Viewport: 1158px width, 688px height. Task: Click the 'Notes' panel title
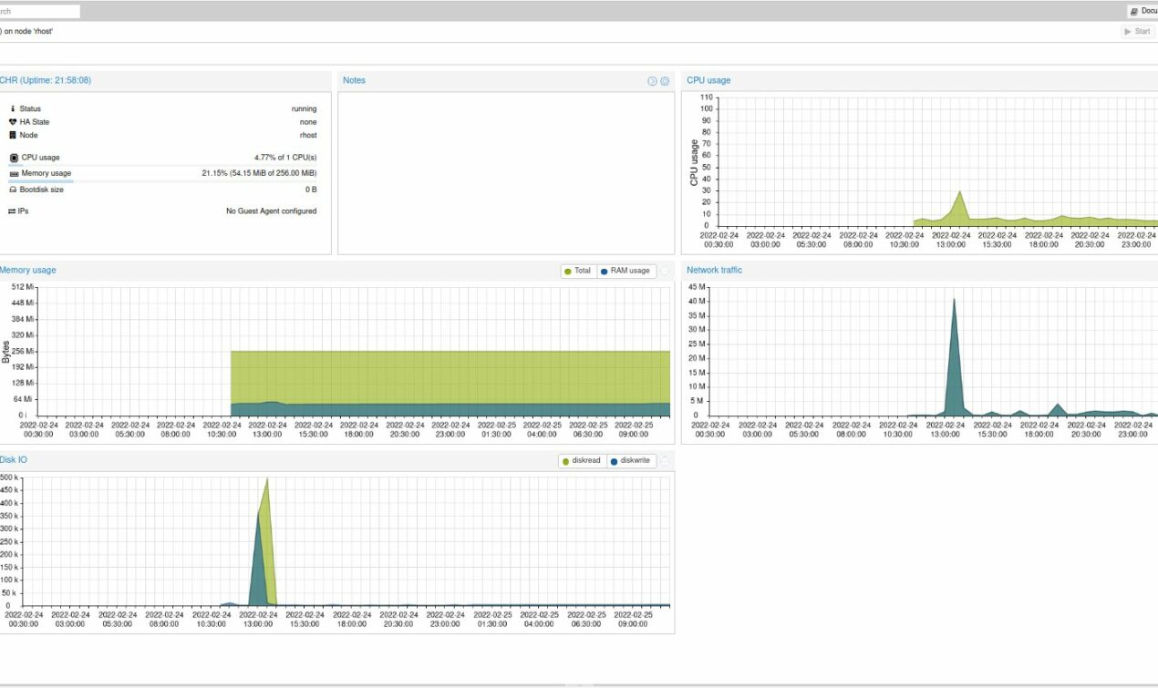pyautogui.click(x=354, y=80)
